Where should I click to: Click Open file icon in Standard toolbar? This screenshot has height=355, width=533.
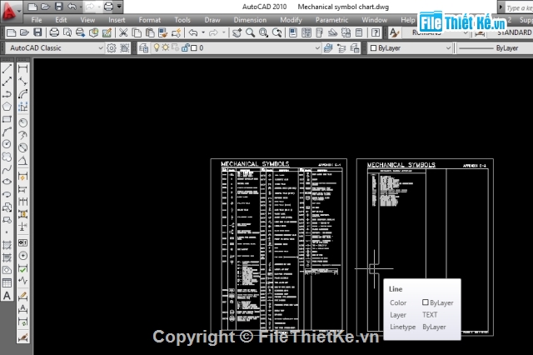[x=24, y=32]
